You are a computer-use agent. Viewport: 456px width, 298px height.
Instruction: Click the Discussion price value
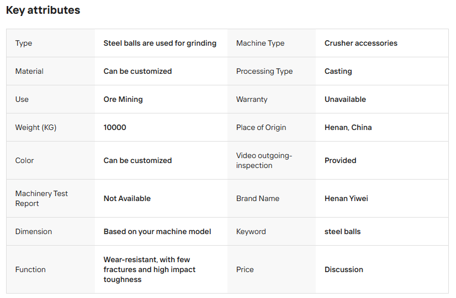[344, 269]
